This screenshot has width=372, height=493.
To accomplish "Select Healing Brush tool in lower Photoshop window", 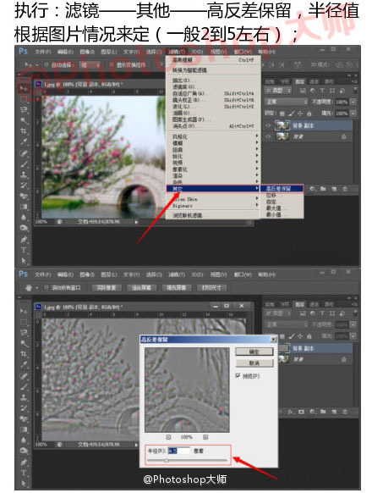I will click(x=24, y=376).
